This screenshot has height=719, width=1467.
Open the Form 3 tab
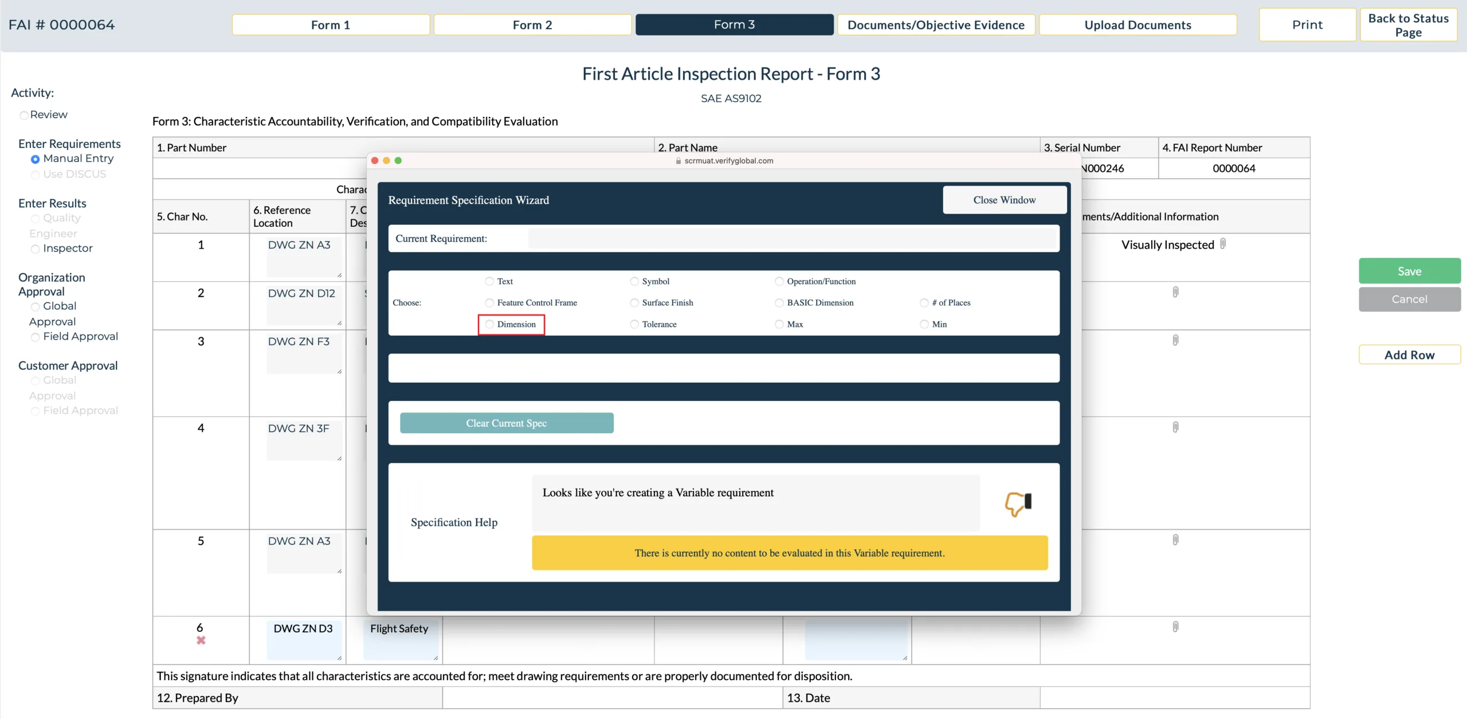(735, 25)
